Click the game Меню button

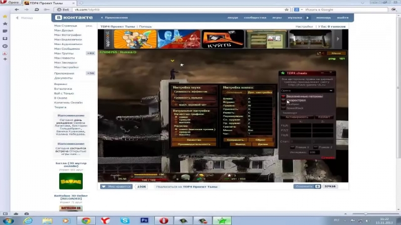pyautogui.click(x=336, y=53)
